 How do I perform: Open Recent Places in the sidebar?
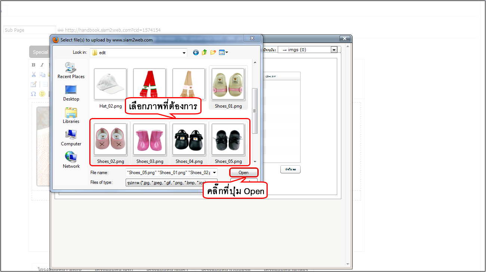tap(71, 70)
